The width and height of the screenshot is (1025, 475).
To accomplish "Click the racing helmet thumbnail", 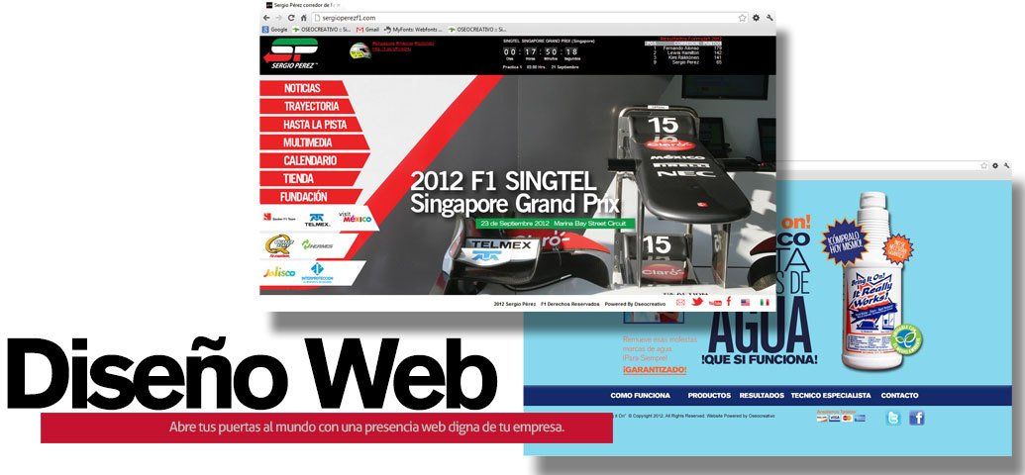I will click(360, 50).
